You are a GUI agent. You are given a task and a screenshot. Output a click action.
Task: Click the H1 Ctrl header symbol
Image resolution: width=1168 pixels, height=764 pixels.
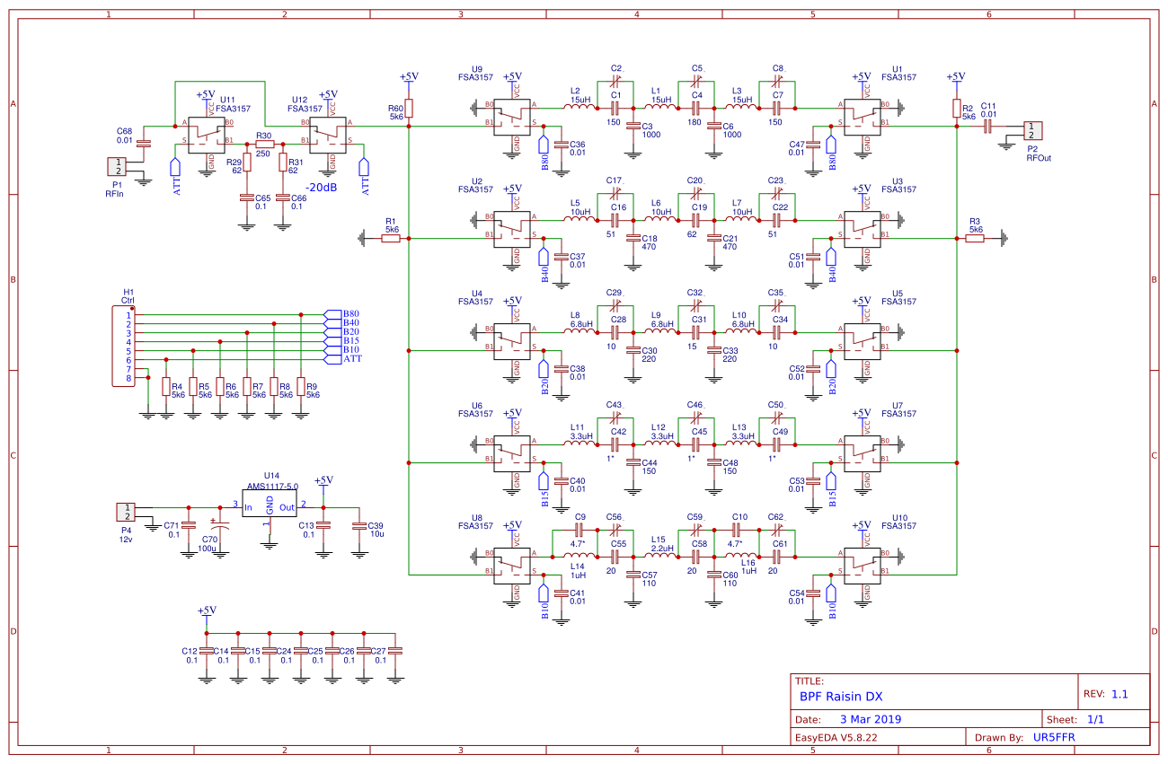[x=121, y=346]
